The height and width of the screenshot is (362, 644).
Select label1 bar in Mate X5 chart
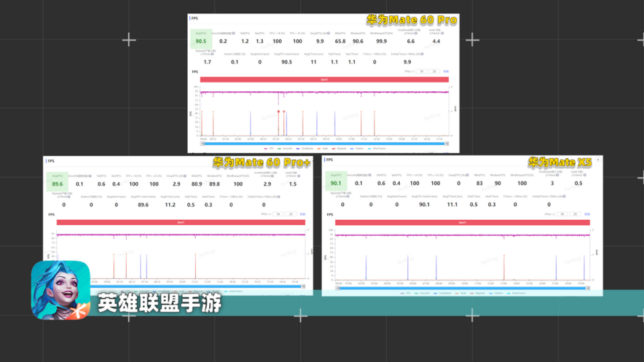click(462, 223)
